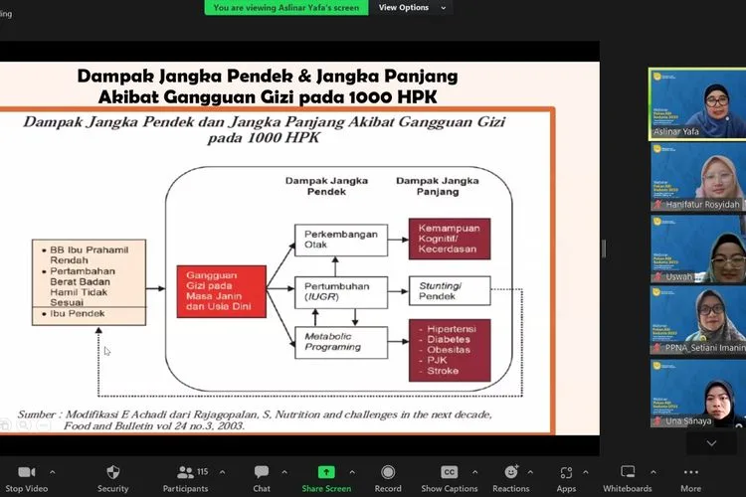This screenshot has height=497, width=746.
Task: Click the green Share Screen icon
Action: click(x=326, y=472)
